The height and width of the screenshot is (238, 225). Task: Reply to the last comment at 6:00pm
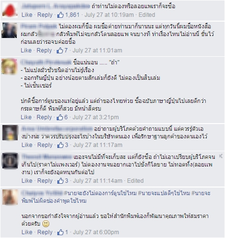click(x=45, y=232)
